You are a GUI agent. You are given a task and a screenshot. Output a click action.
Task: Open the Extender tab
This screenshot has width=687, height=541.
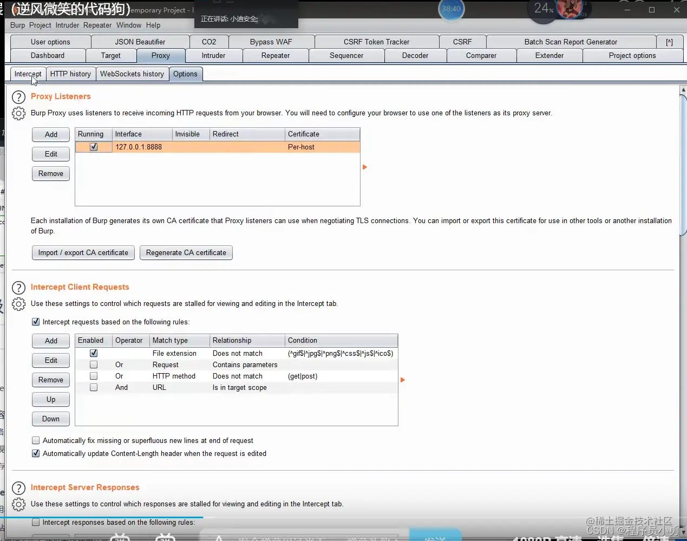click(x=549, y=55)
